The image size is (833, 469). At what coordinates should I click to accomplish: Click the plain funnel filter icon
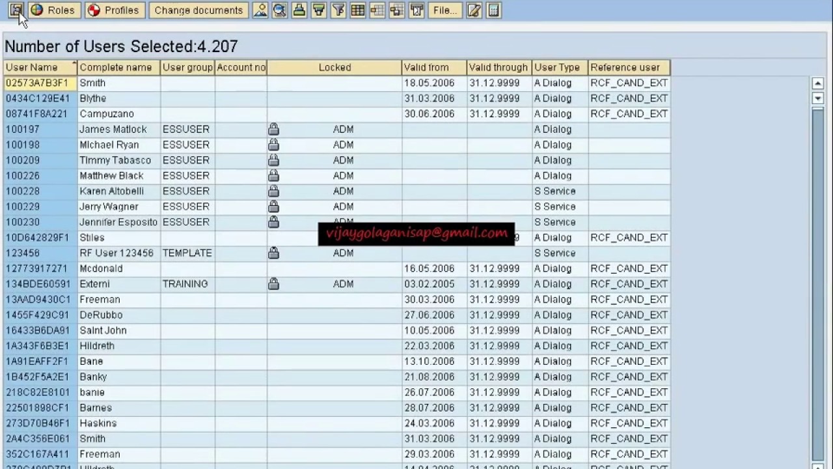coord(319,10)
